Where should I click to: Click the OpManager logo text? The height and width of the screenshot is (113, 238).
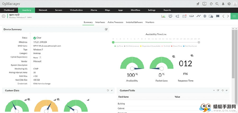(x=11, y=4)
